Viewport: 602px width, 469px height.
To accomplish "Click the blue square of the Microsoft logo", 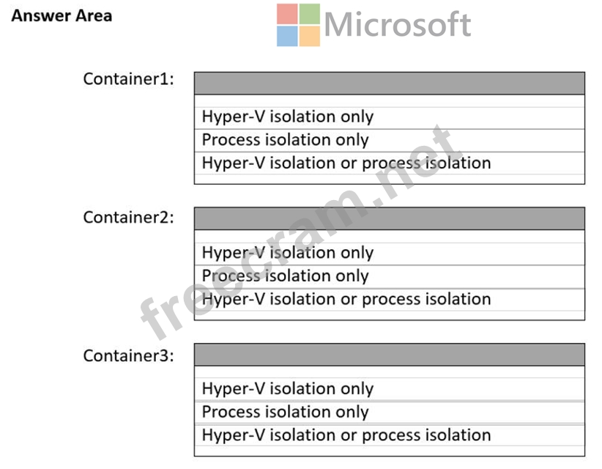I will click(287, 37).
